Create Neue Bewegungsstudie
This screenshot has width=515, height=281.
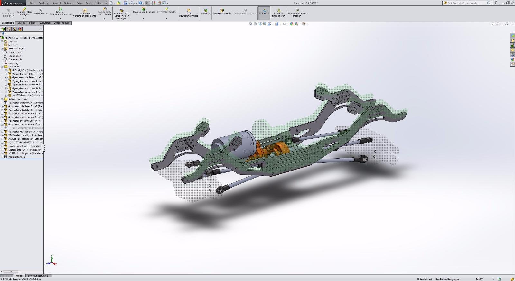pyautogui.click(x=189, y=13)
